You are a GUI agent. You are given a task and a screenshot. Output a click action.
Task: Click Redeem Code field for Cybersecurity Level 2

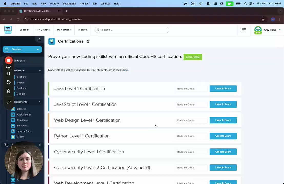coord(191,168)
